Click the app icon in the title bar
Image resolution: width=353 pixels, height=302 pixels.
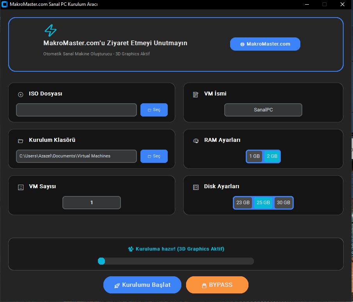[x=5, y=4]
